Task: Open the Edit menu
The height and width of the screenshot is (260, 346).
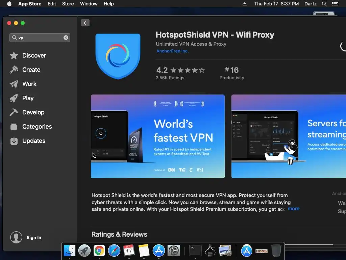Action: [x=52, y=4]
